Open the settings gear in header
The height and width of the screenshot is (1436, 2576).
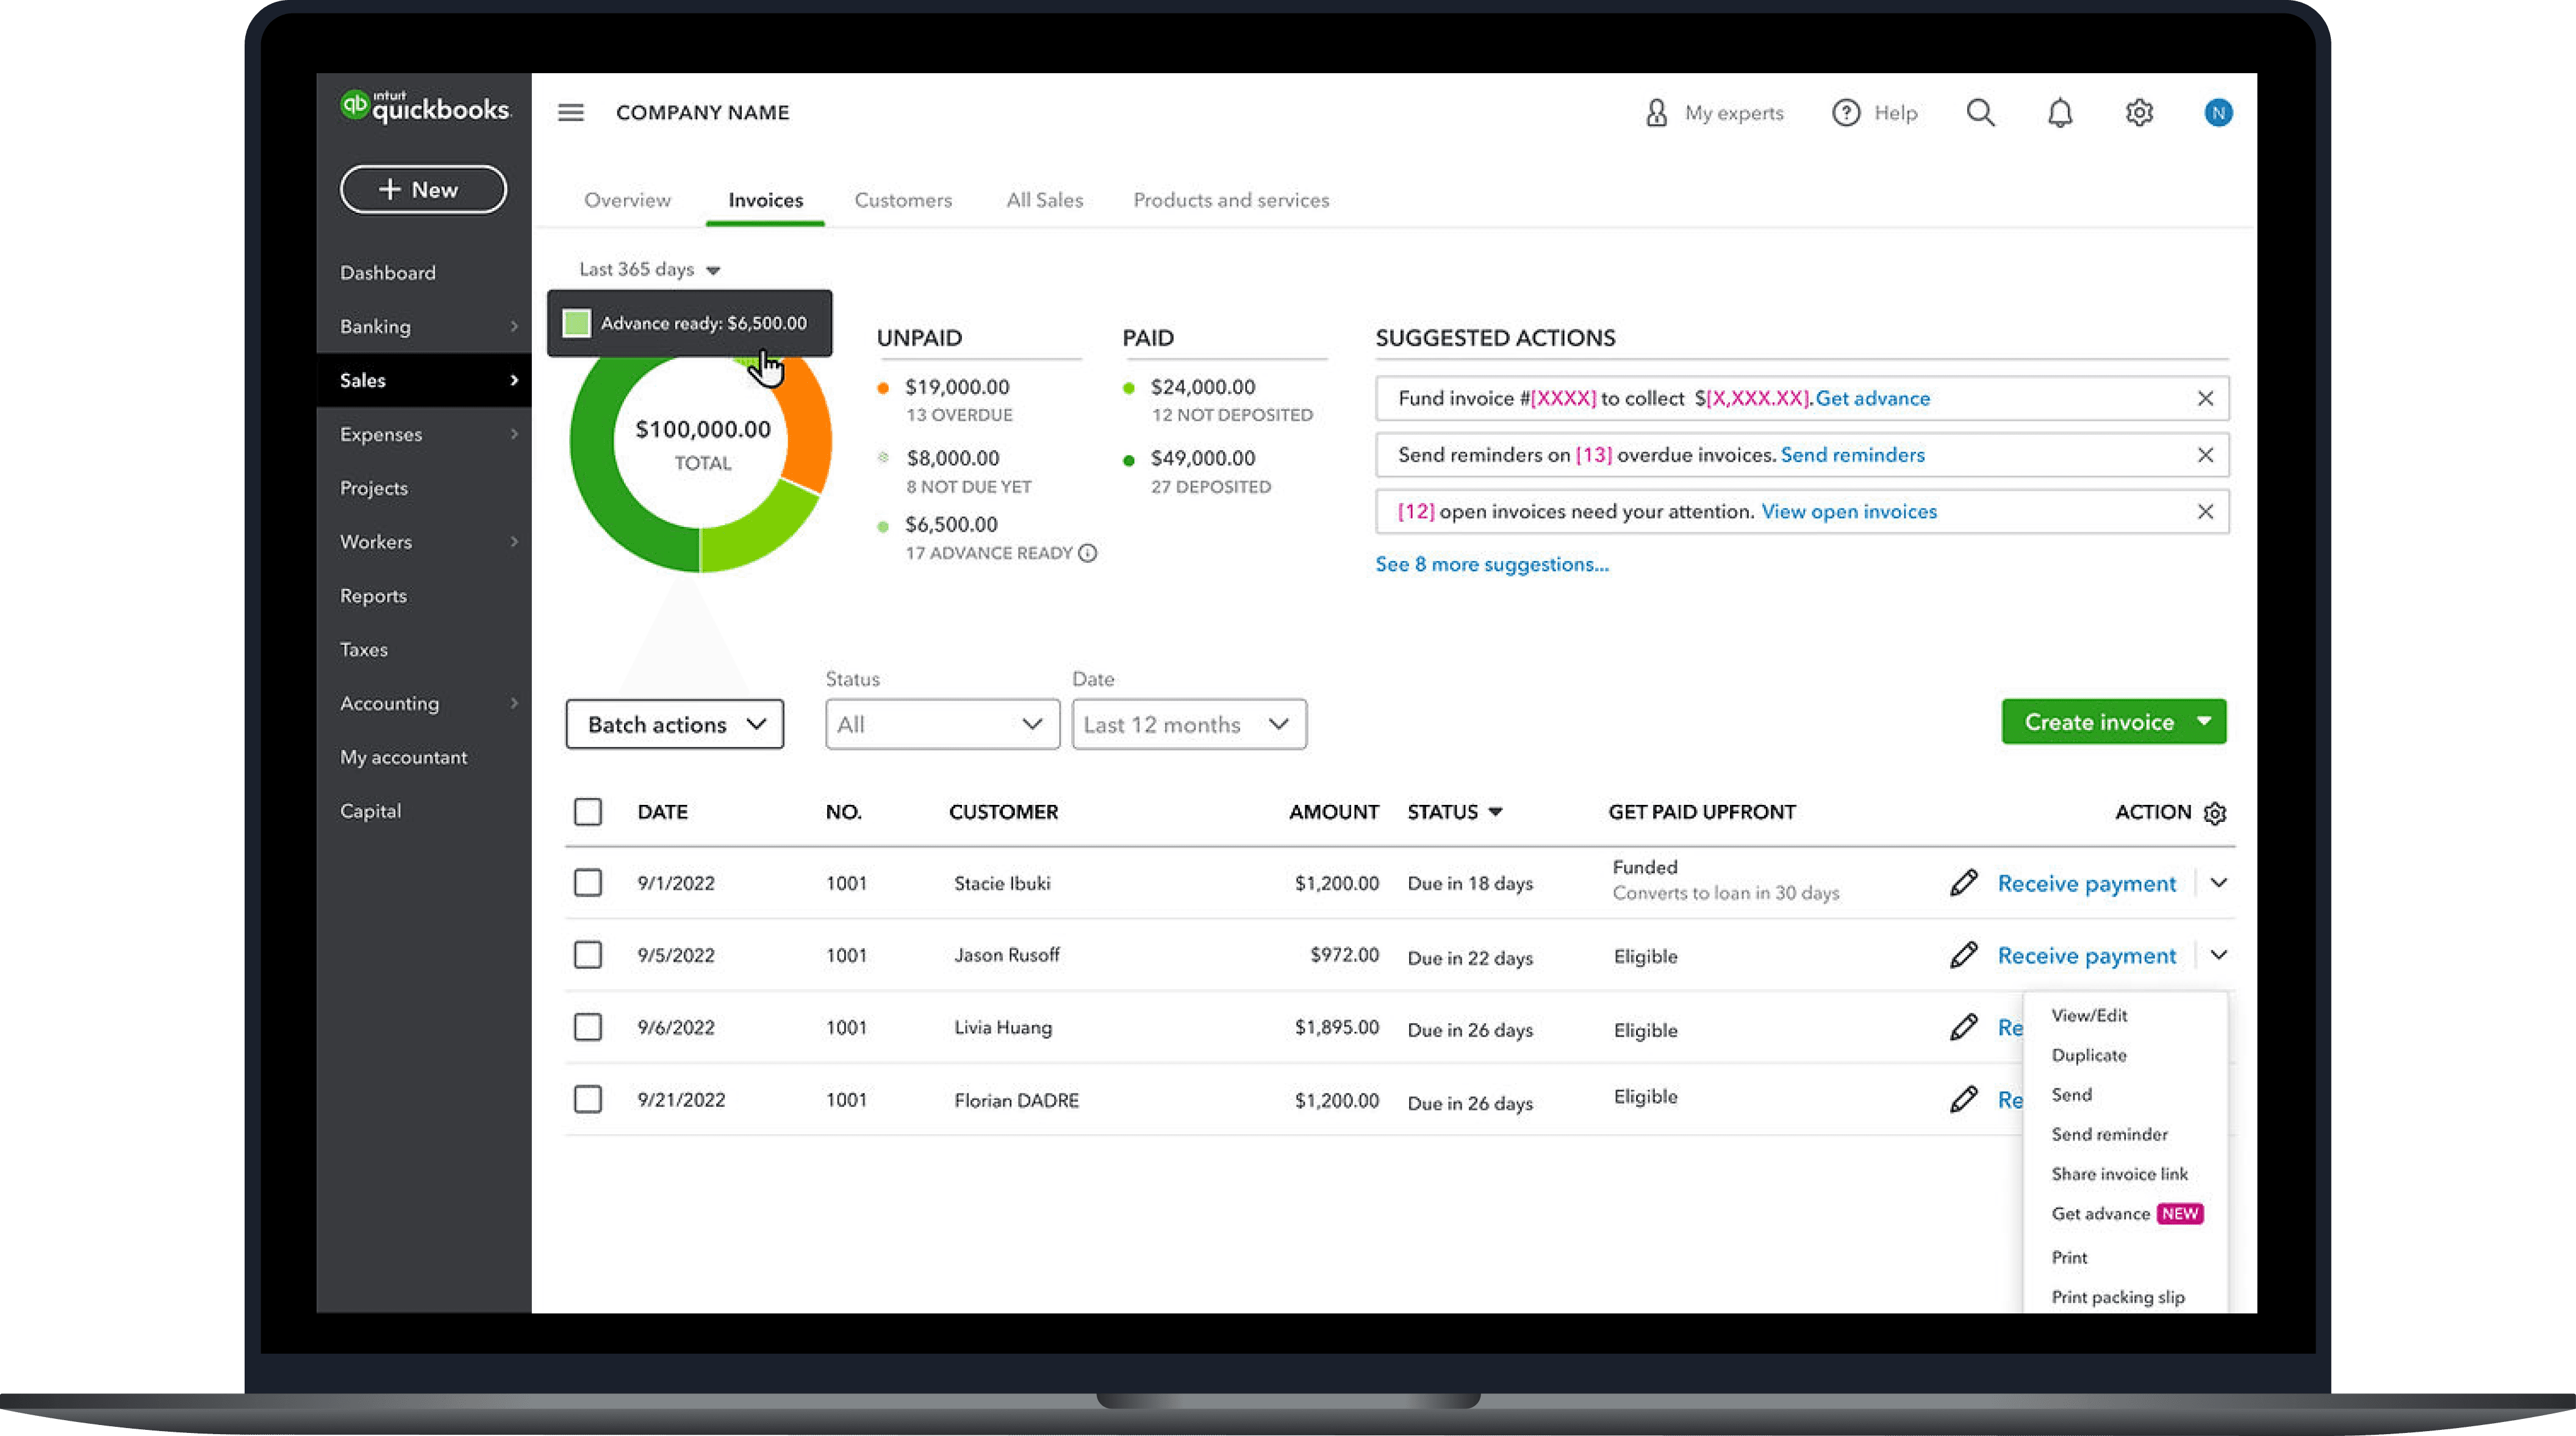coord(2138,113)
